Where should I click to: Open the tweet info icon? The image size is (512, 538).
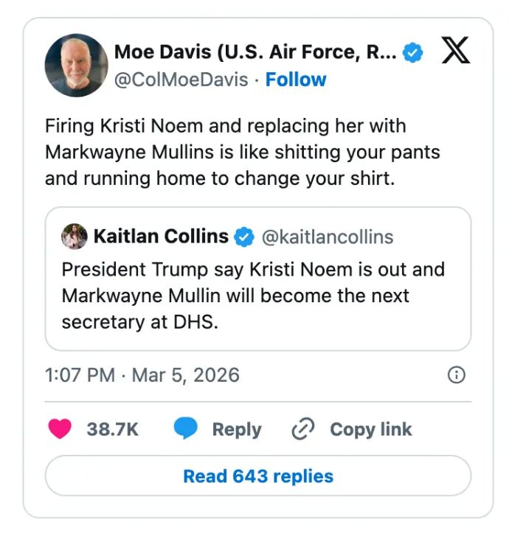pos(457,375)
